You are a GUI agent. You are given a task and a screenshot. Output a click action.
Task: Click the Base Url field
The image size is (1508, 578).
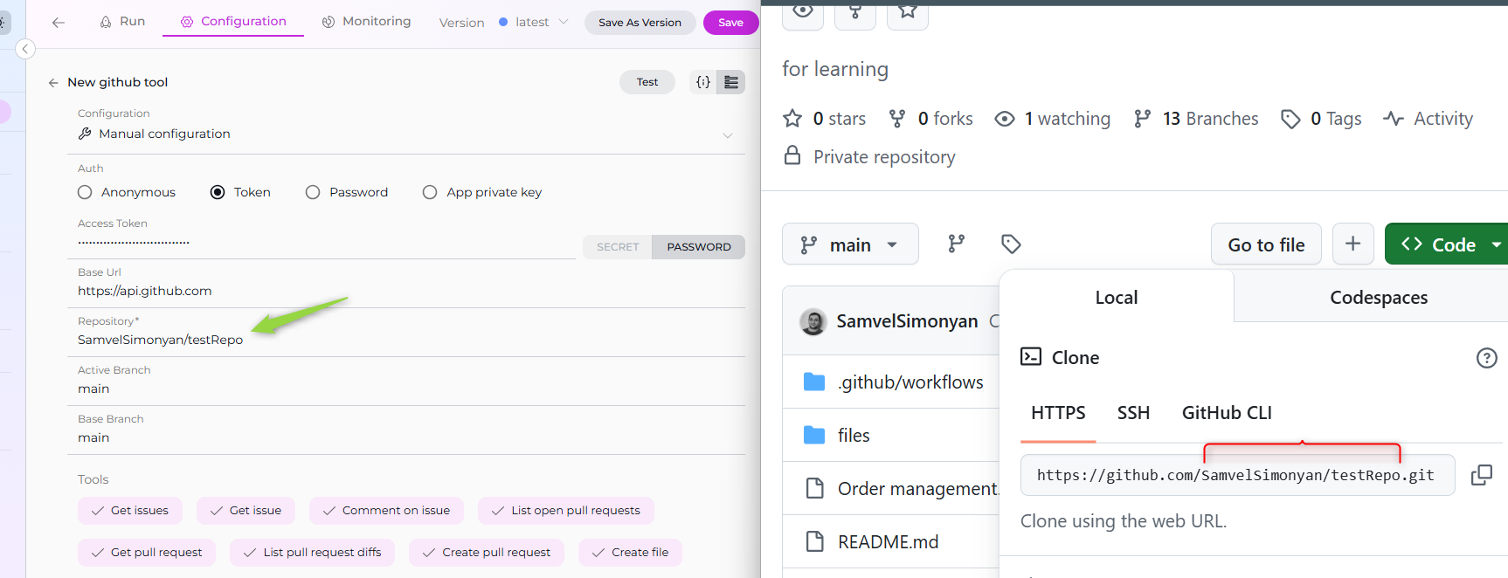tap(406, 291)
